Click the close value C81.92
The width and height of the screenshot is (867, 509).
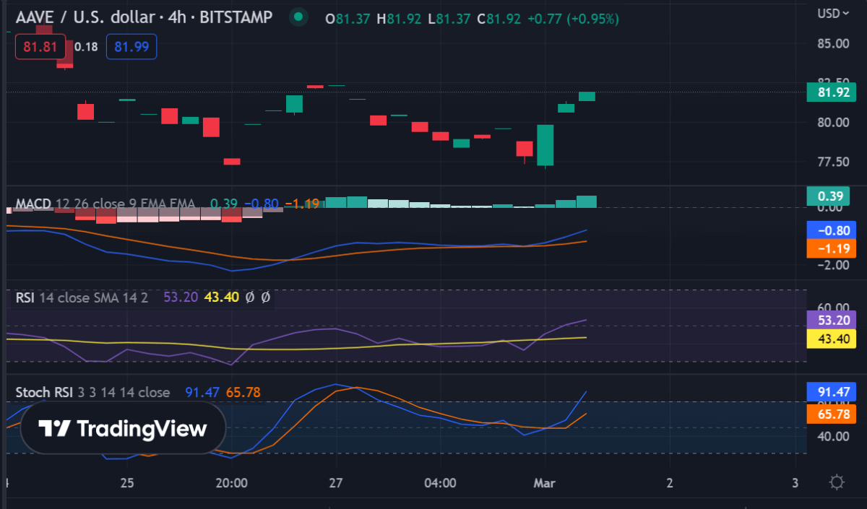point(499,19)
